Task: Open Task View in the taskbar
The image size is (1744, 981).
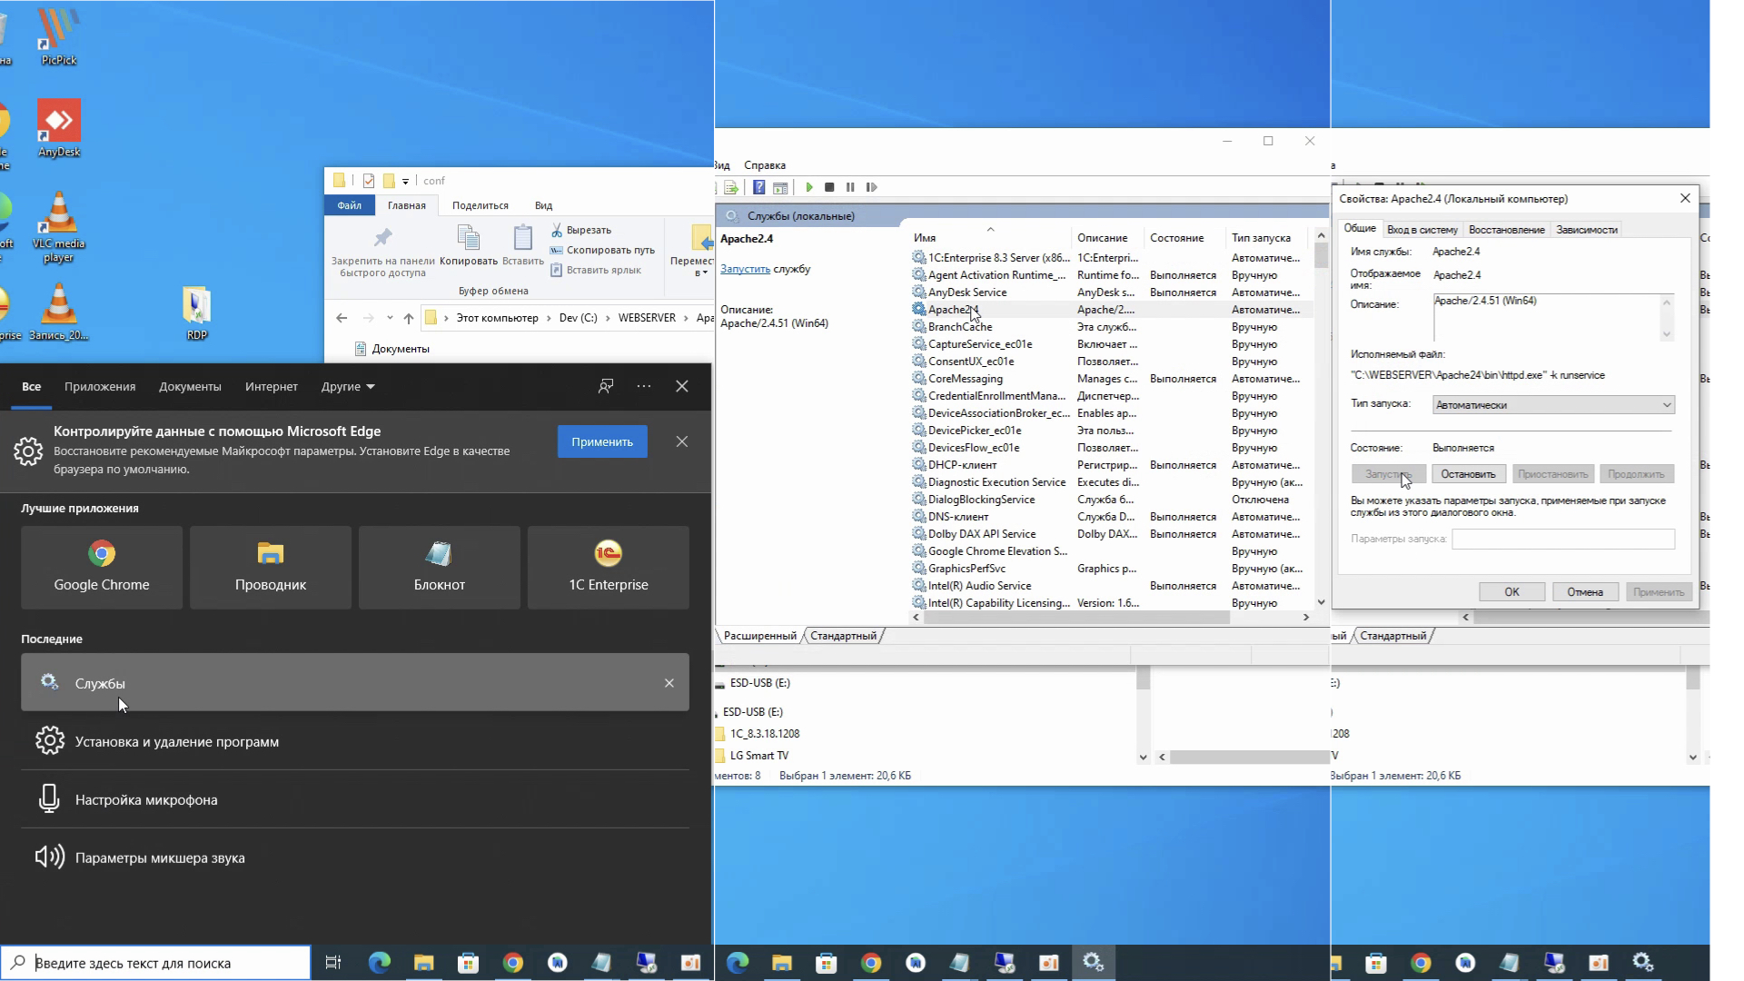Action: click(x=333, y=962)
